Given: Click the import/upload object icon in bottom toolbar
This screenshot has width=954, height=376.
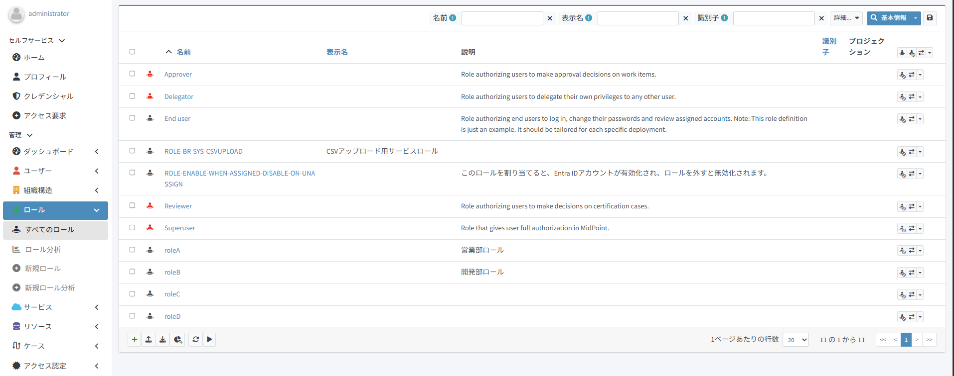Looking at the screenshot, I should click(x=149, y=340).
